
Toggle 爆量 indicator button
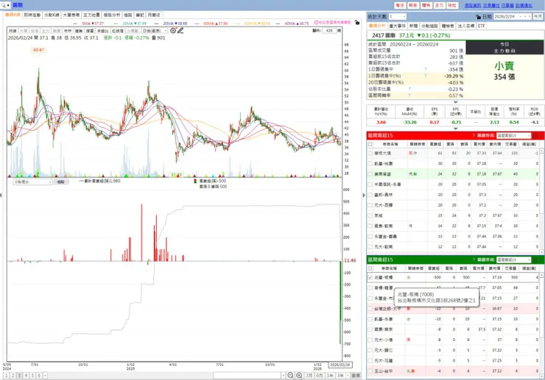90,31
